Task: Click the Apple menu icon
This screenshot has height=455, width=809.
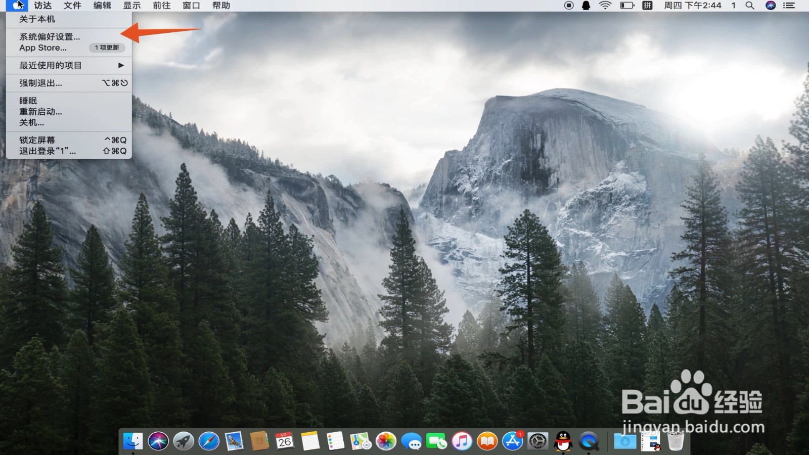Action: 17,6
